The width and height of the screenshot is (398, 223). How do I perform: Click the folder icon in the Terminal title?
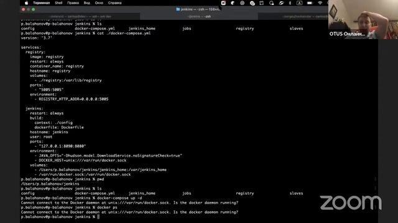178,9
